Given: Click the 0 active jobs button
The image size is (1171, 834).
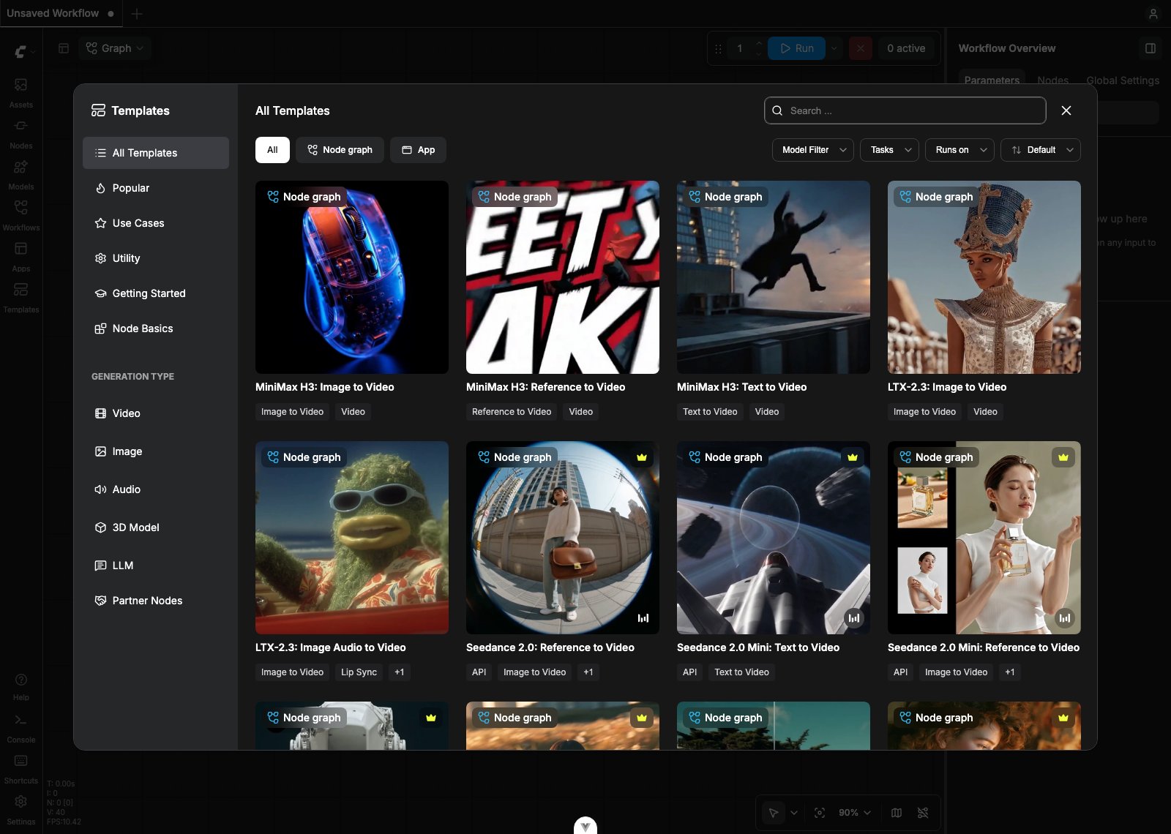Looking at the screenshot, I should [x=906, y=48].
